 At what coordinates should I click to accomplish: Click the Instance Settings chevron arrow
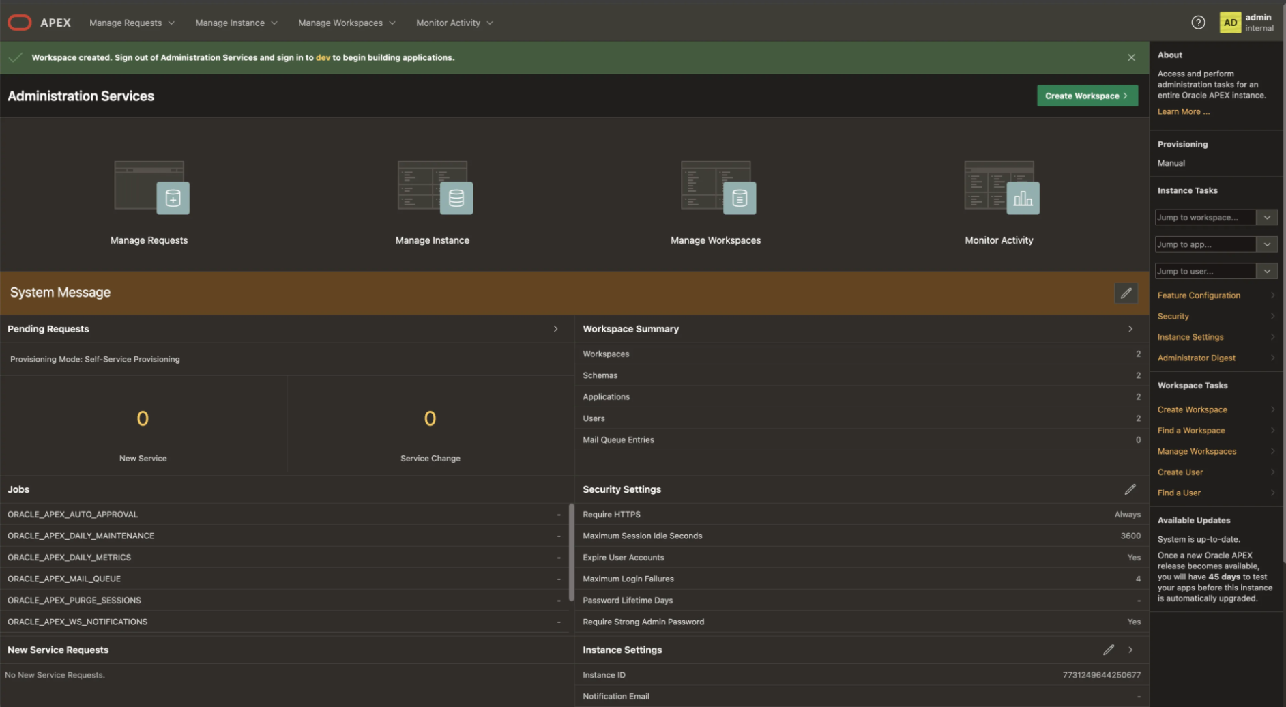tap(1130, 650)
